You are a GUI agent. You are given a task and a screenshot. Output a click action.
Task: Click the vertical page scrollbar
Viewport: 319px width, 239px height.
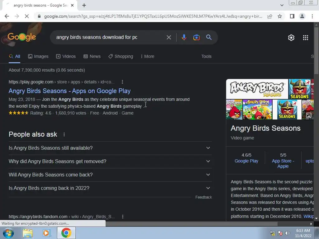click(x=316, y=51)
